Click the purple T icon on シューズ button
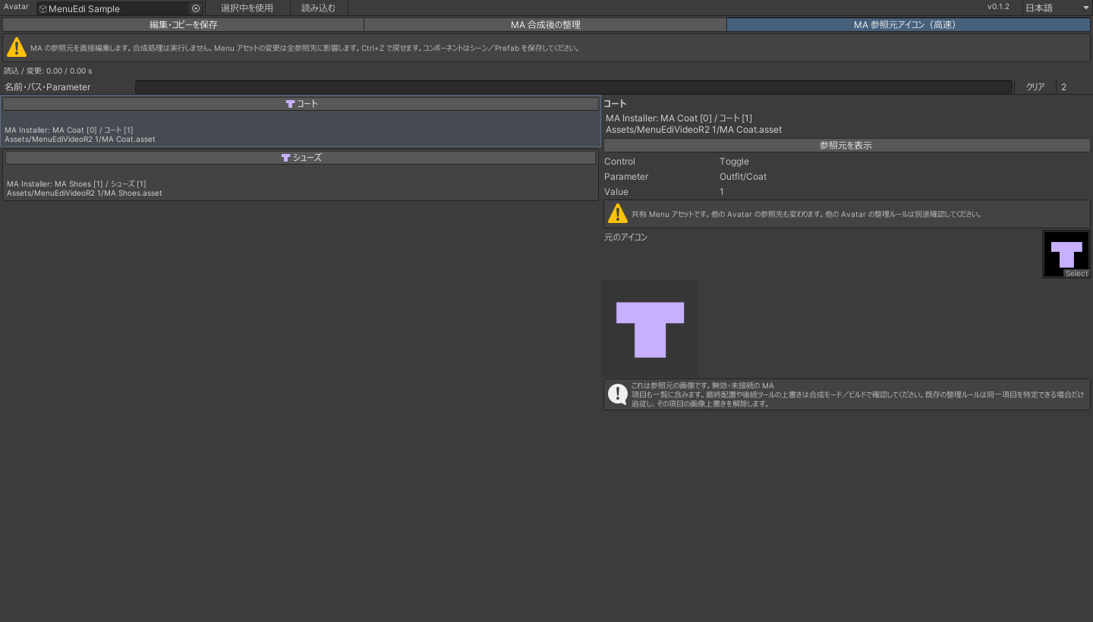1093x622 pixels. tap(285, 158)
